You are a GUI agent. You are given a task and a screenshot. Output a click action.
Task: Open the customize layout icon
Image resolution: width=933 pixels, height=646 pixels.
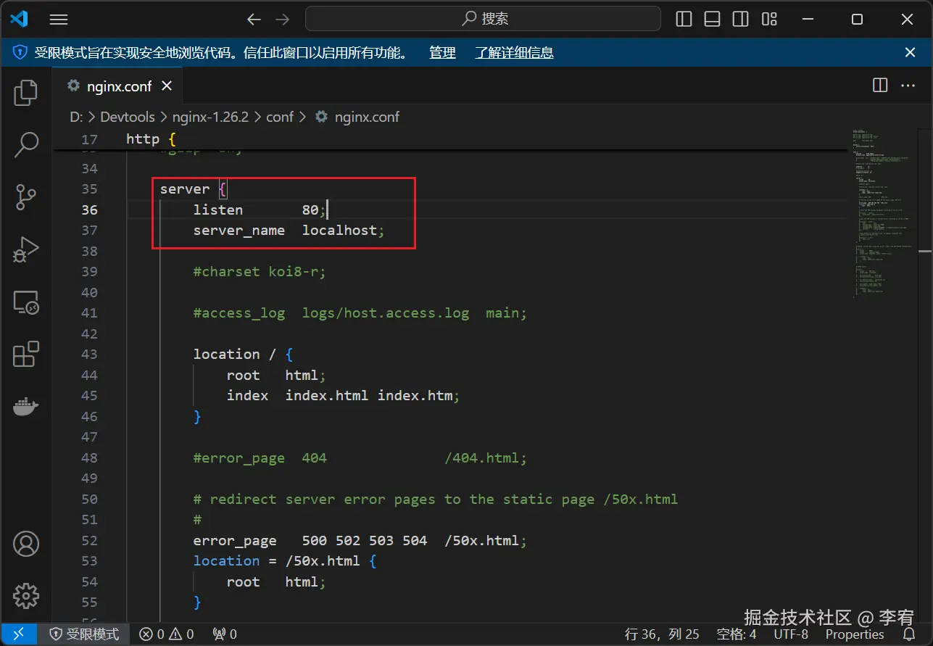pos(769,20)
